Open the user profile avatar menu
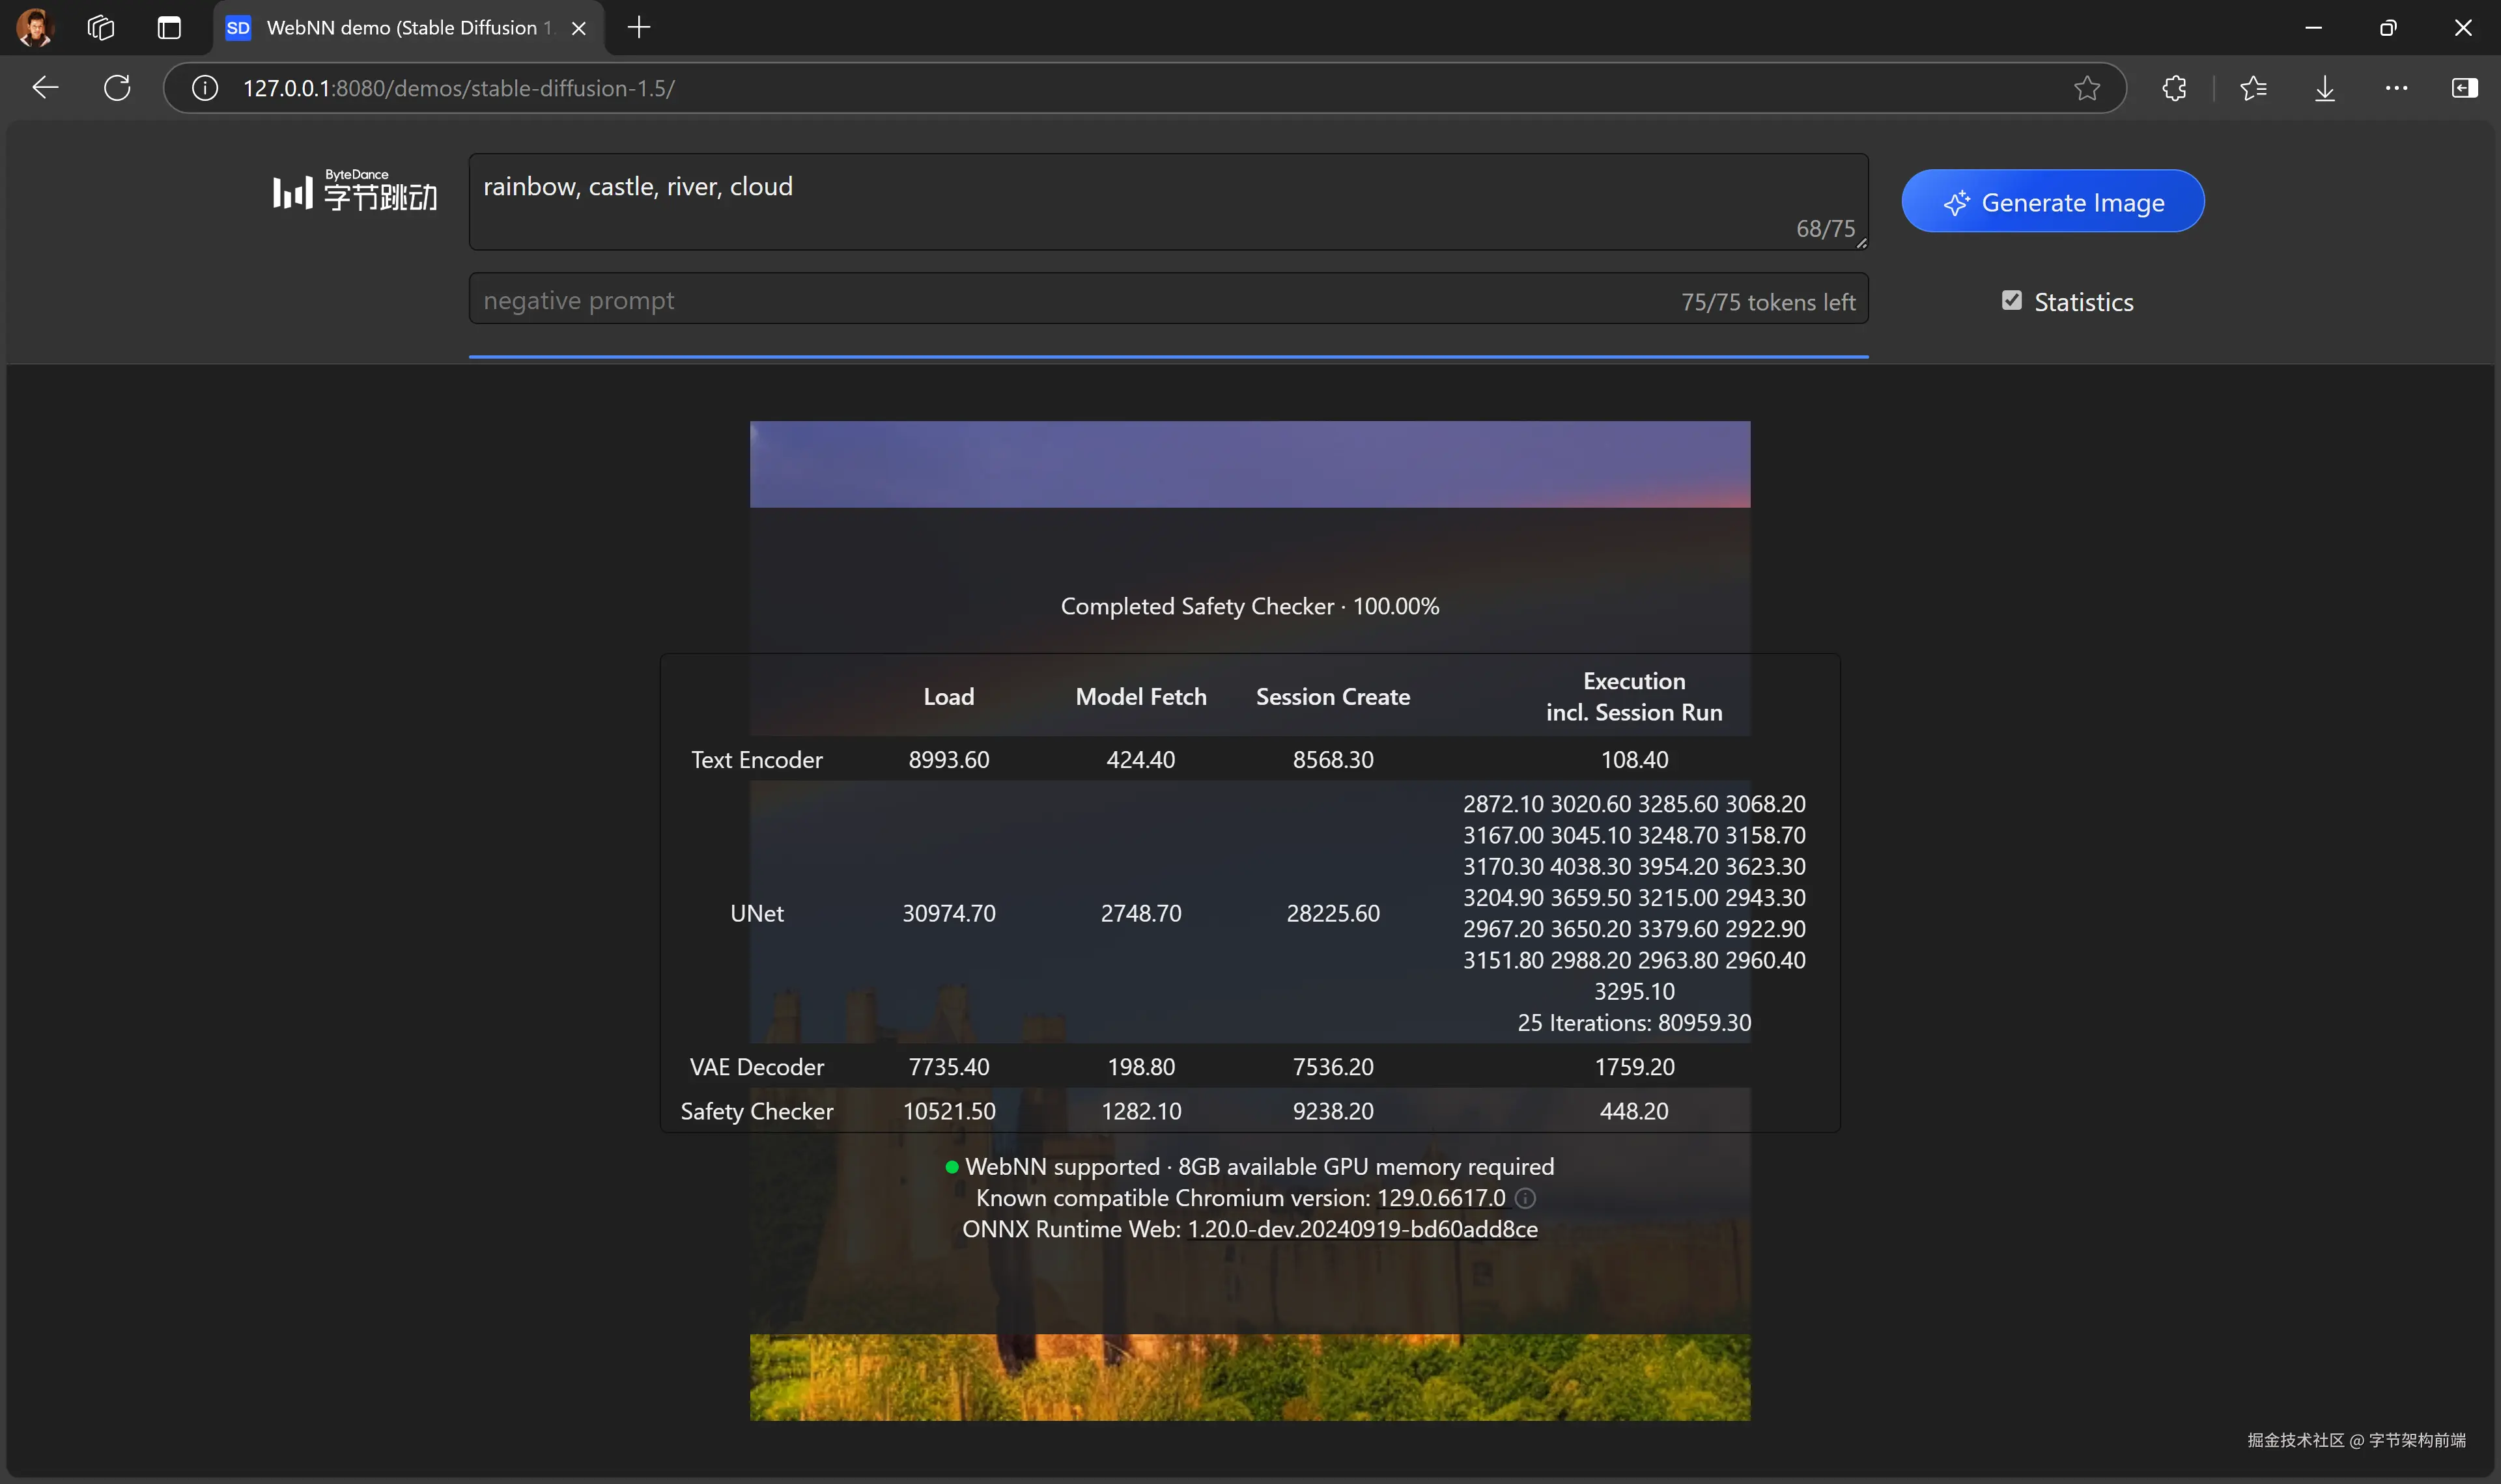The width and height of the screenshot is (2501, 1484). click(x=34, y=28)
